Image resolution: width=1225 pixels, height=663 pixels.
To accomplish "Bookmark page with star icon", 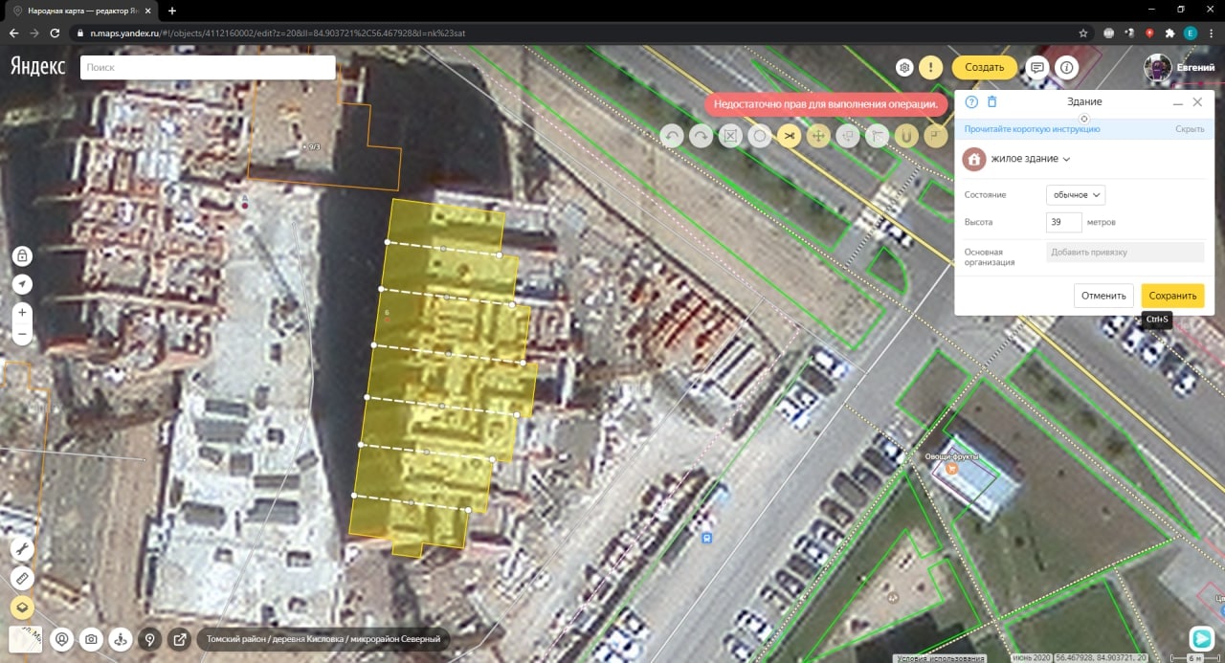I will (x=1082, y=33).
